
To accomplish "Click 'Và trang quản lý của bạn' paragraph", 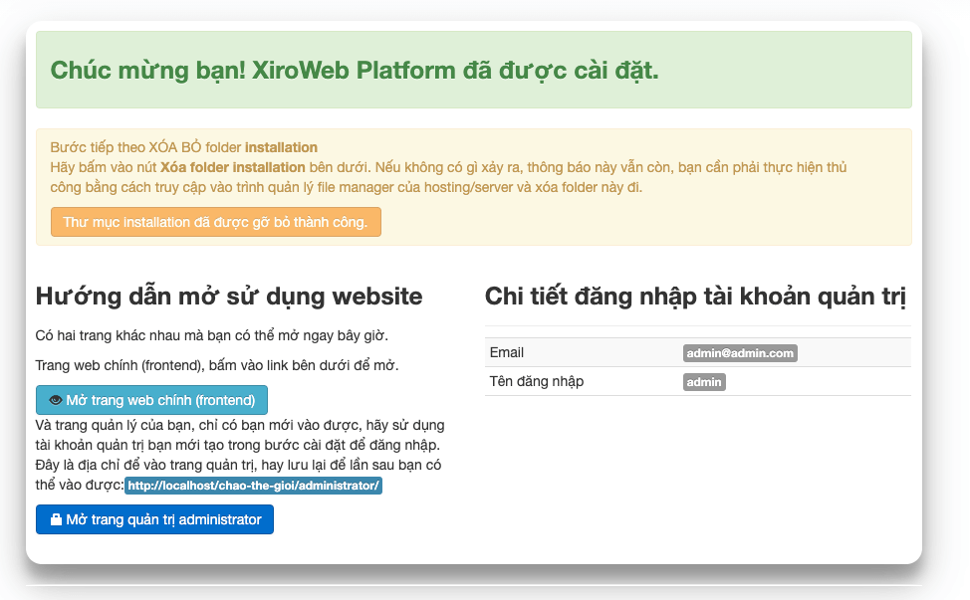I will pyautogui.click(x=240, y=455).
